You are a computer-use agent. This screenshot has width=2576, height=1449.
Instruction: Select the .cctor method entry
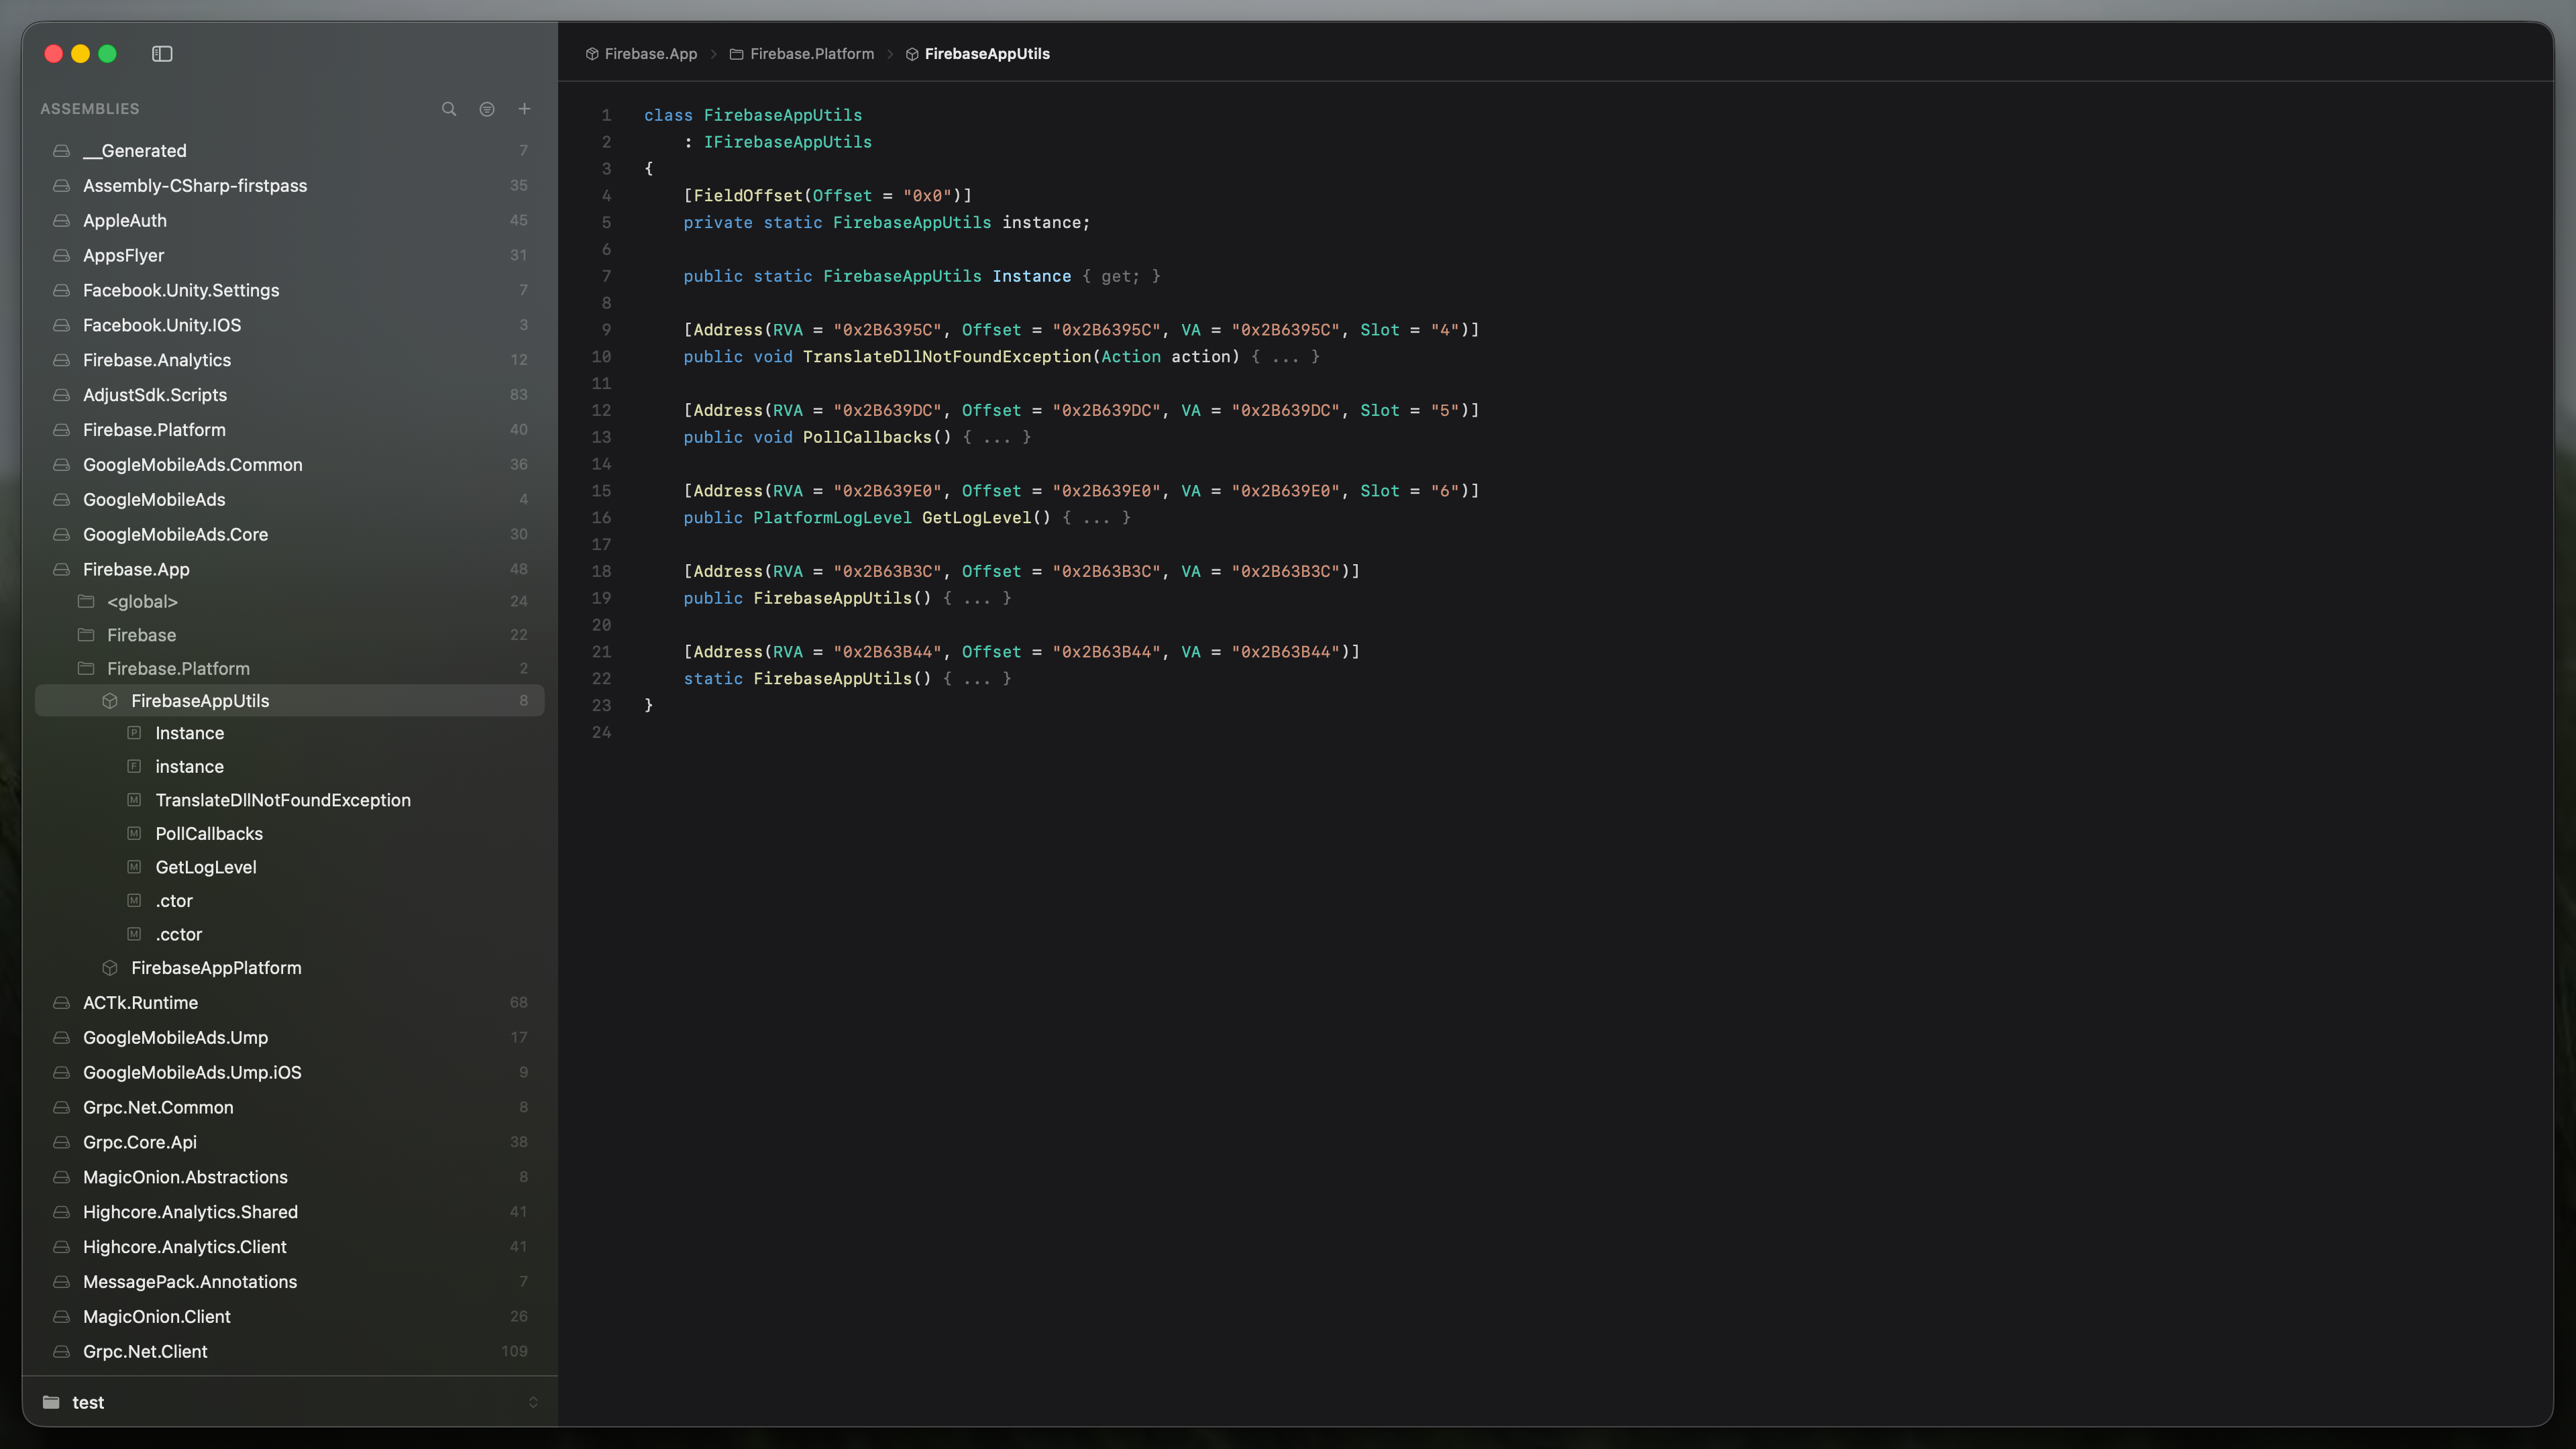pos(178,934)
